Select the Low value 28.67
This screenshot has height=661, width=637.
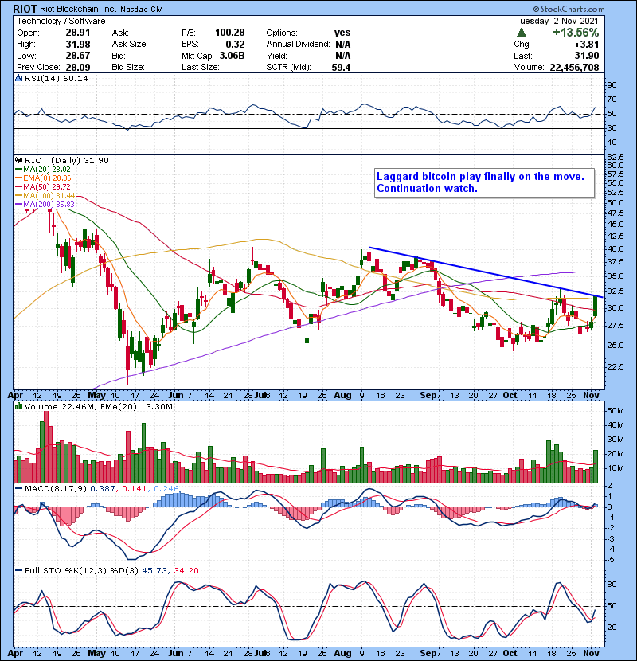[77, 56]
